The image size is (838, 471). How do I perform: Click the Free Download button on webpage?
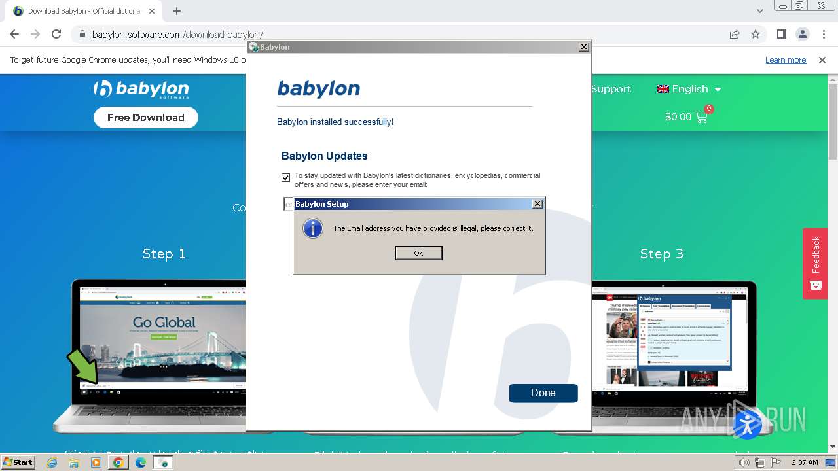pyautogui.click(x=146, y=118)
